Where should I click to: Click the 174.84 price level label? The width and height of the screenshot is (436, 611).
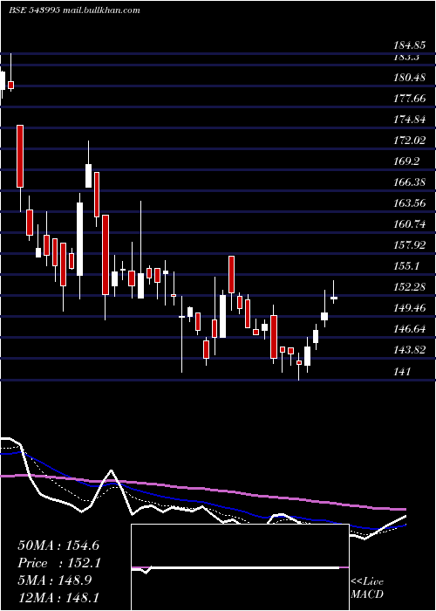[409, 120]
